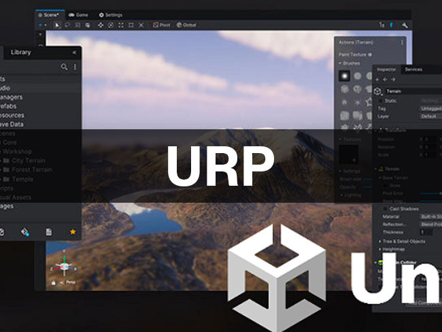Switch to the Inspector tab
442x332 pixels.
pos(386,69)
